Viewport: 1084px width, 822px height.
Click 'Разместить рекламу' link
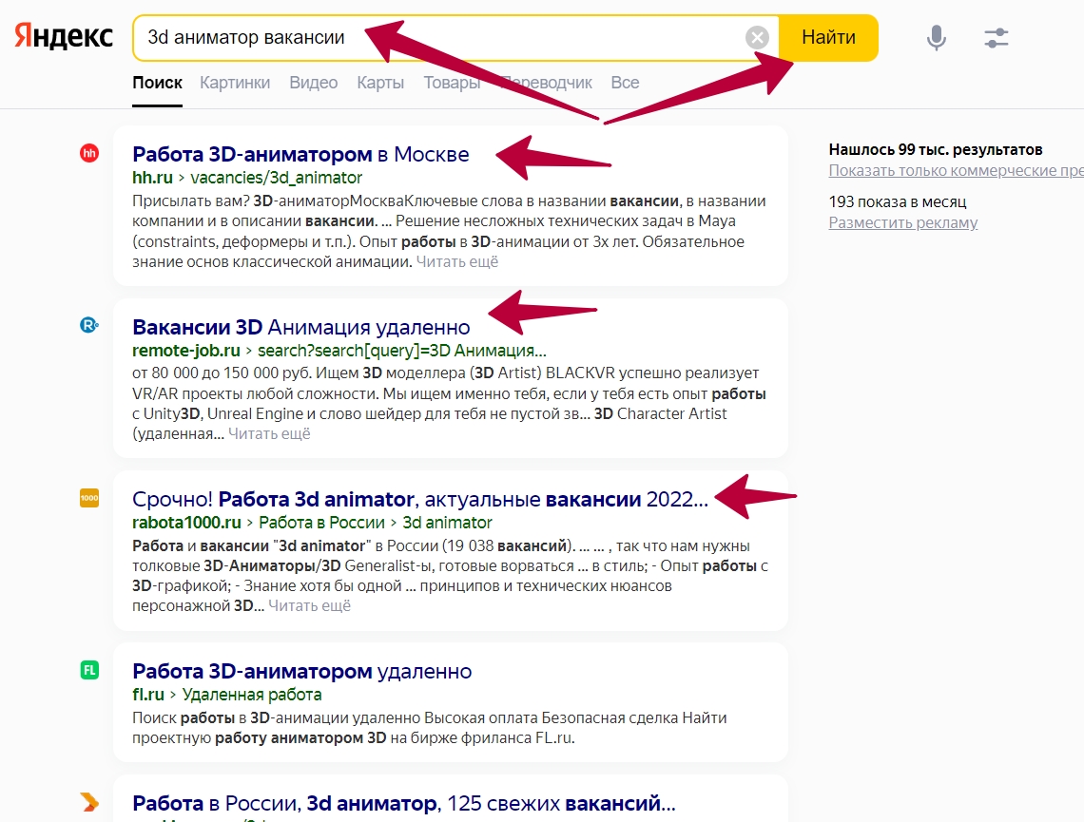tap(903, 222)
